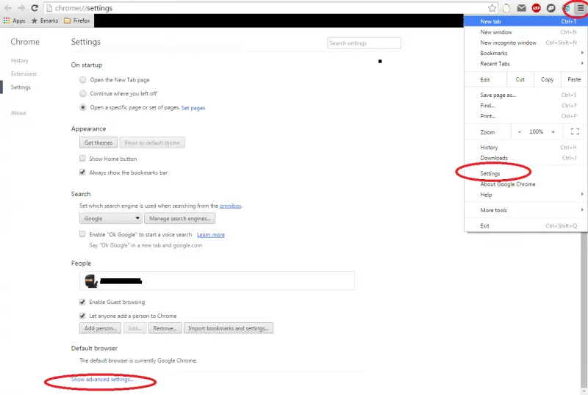Toggle Let anyone add a person
The image size is (588, 395).
pos(82,316)
